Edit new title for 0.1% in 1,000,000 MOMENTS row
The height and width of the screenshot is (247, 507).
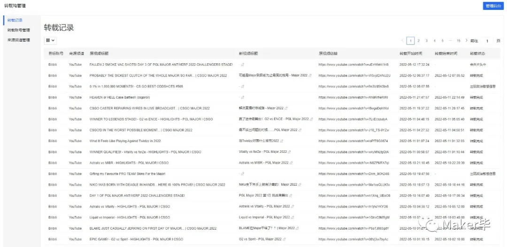[243, 87]
